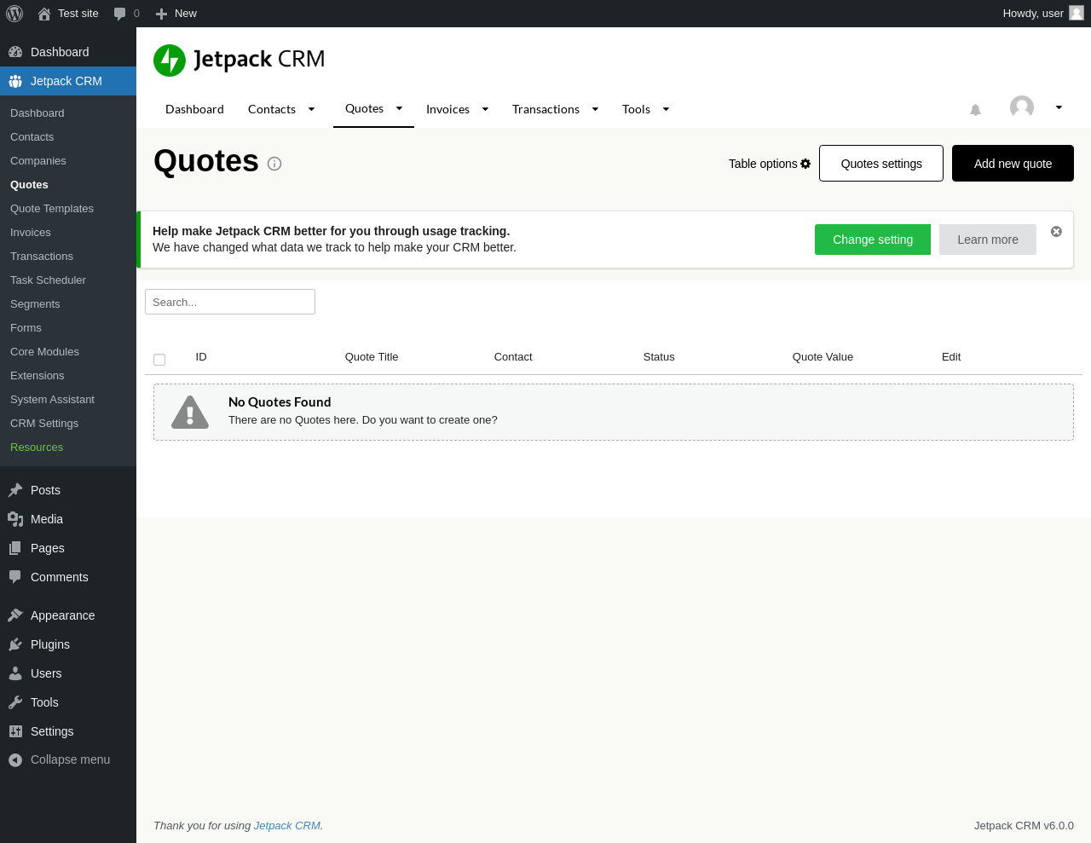Expand the Tools dropdown arrow in CRM nav

[666, 109]
